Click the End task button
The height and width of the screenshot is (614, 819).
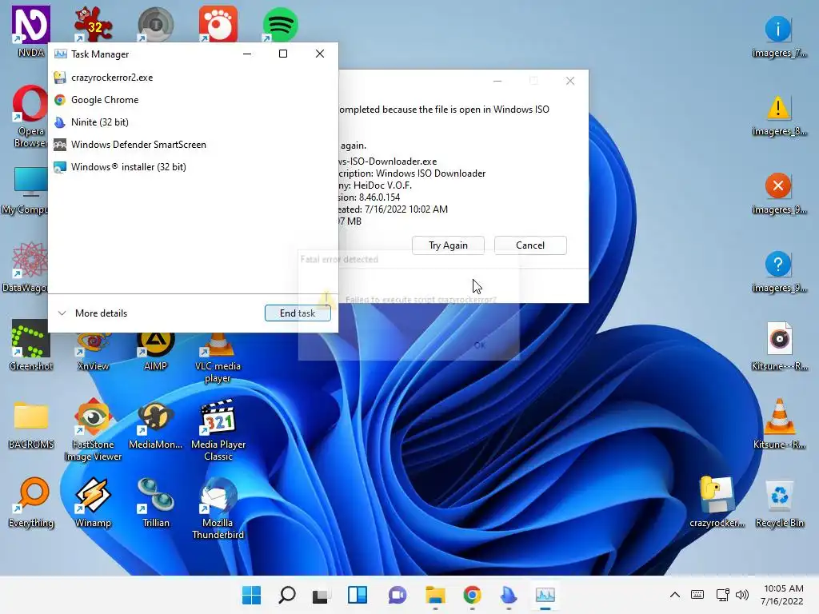[298, 313]
